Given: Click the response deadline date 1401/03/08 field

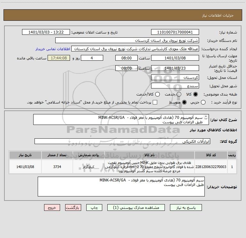Looking at the screenshot, I should click(x=175, y=58).
